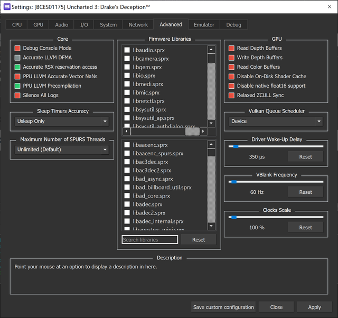The width and height of the screenshot is (338, 318).
Task: Check libad_core.sprx library
Action: coord(127,196)
